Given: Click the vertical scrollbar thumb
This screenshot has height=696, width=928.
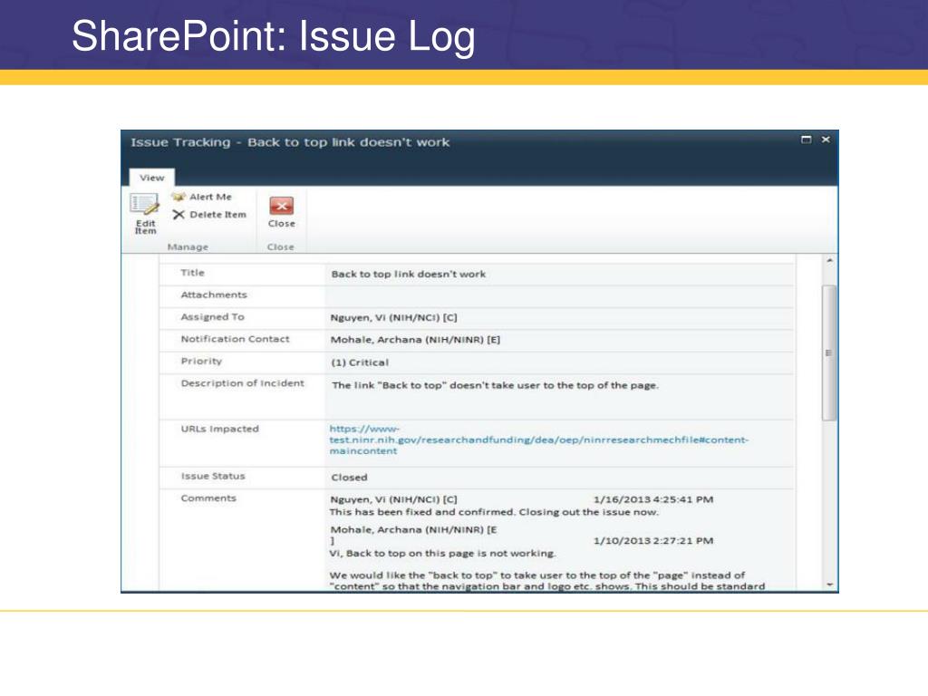Looking at the screenshot, I should coord(829,353).
